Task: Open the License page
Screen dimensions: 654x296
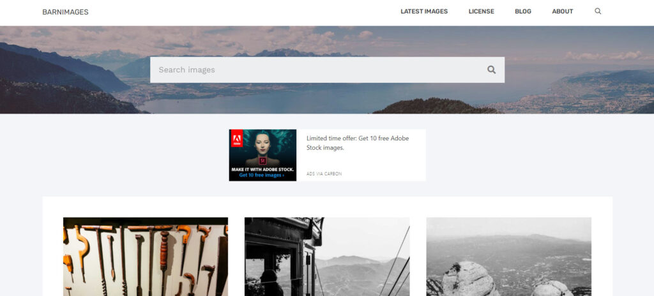Action: tap(482, 11)
